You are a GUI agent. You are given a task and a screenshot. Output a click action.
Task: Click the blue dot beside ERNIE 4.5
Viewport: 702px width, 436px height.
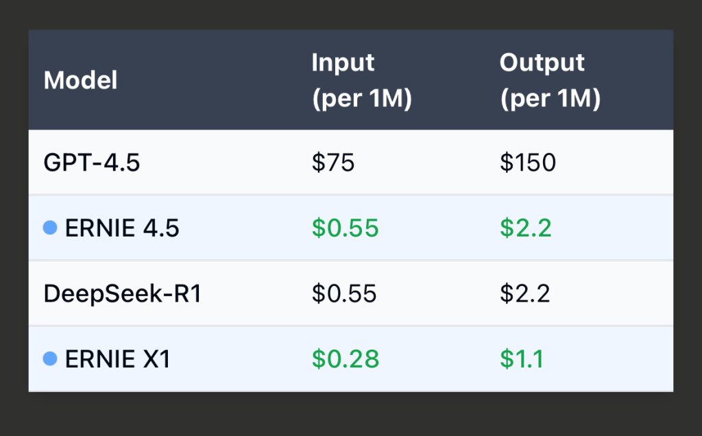[49, 228]
